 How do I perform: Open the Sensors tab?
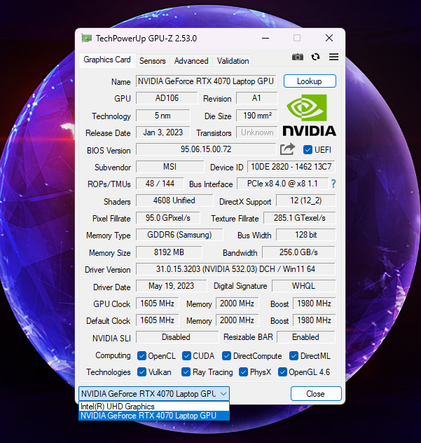pyautogui.click(x=153, y=61)
